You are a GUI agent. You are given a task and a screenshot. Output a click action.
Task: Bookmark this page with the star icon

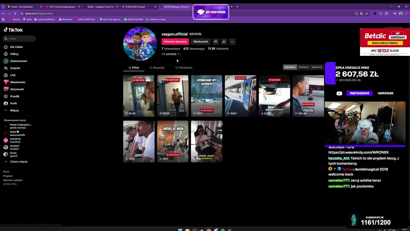pyautogui.click(x=367, y=13)
